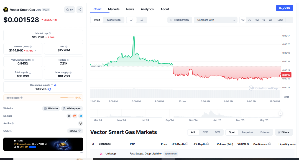
Task: Select Futures market type
Action: [x=265, y=132]
